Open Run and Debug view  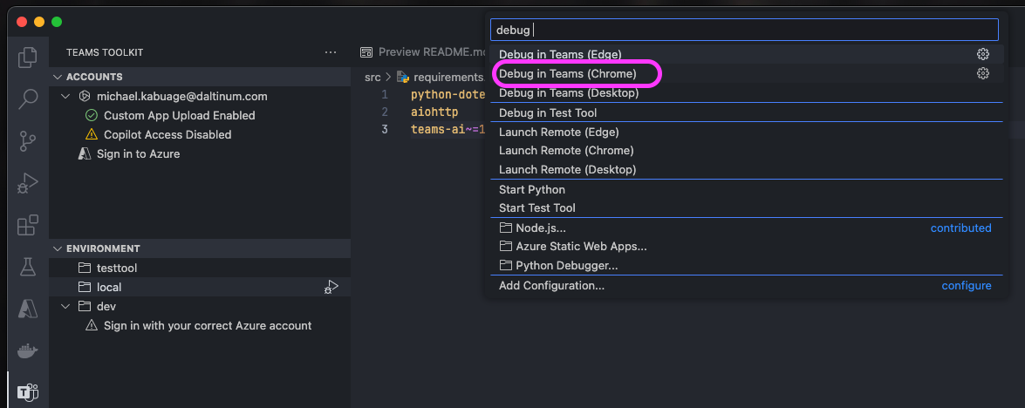pyautogui.click(x=27, y=183)
